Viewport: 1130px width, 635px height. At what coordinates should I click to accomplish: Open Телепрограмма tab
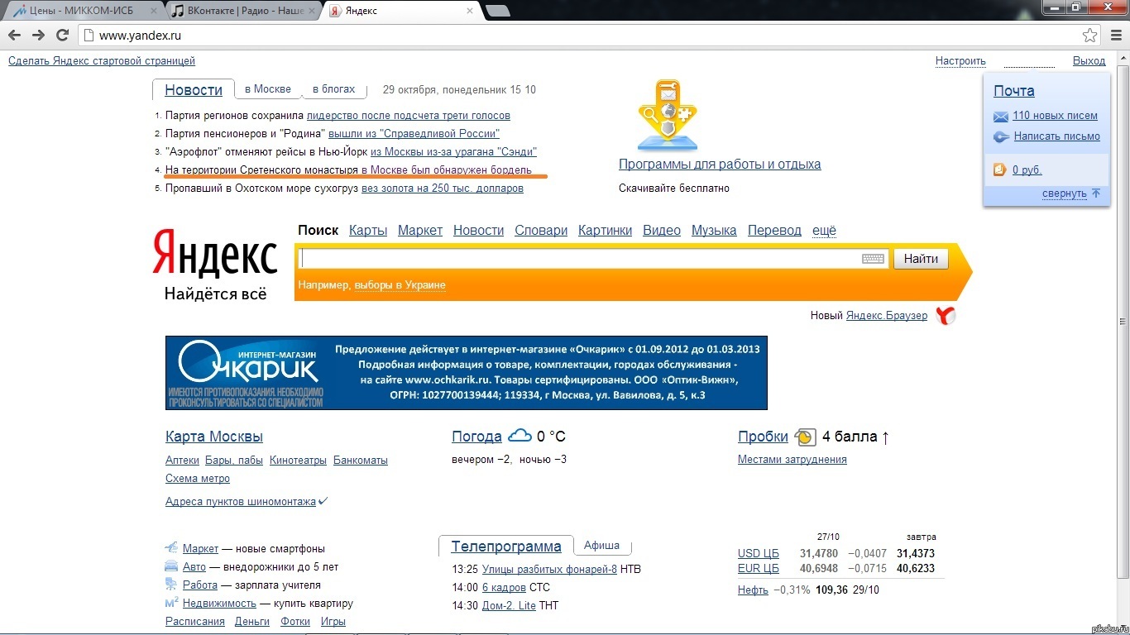click(506, 547)
